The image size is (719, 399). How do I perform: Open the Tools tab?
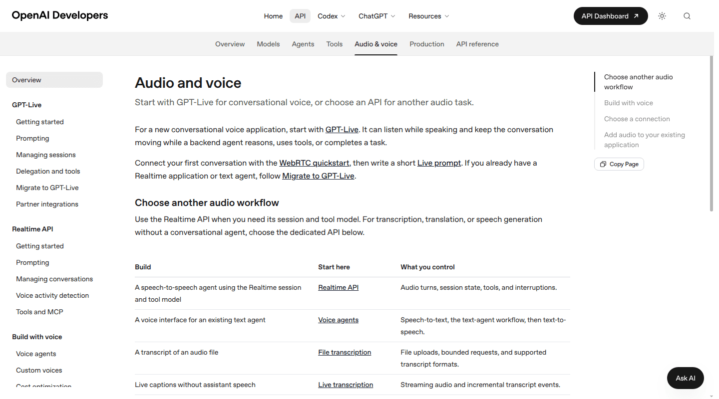(335, 44)
